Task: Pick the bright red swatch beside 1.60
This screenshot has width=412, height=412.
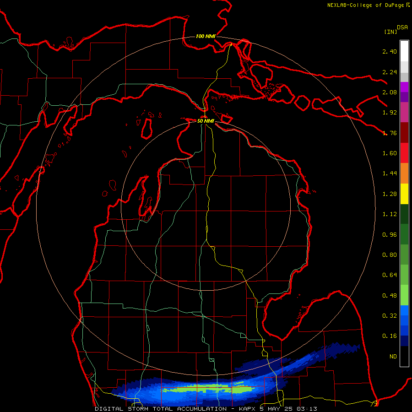Action: pyautogui.click(x=404, y=153)
